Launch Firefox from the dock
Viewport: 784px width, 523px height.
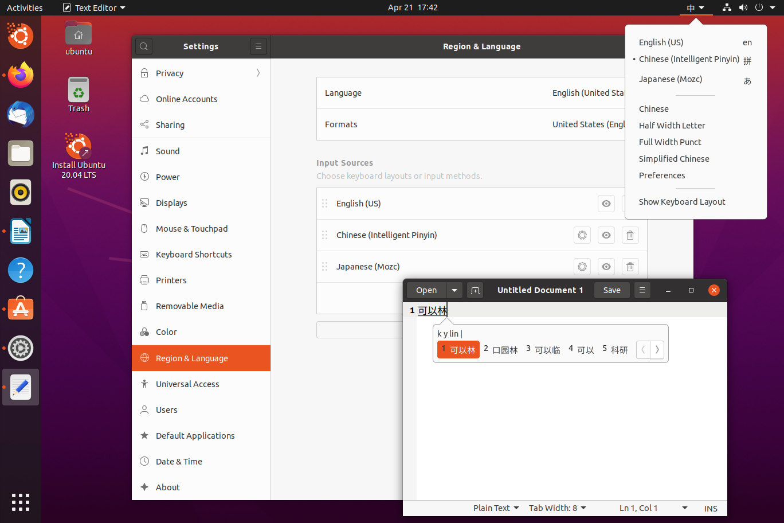21,75
